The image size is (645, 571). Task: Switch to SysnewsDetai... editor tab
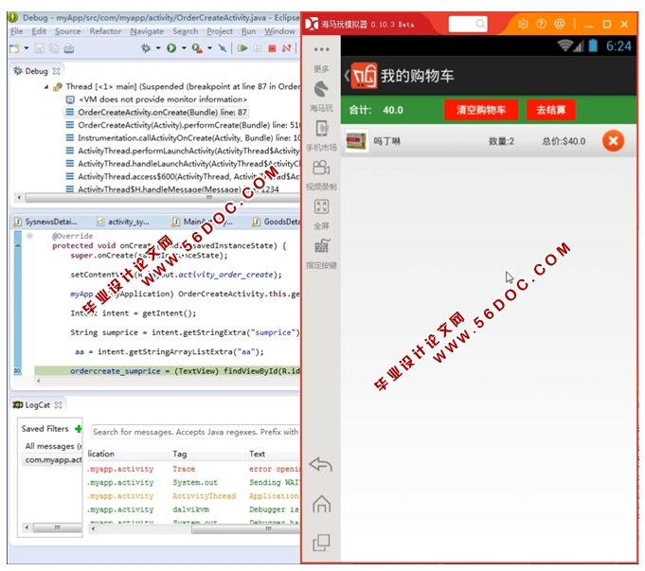pyautogui.click(x=45, y=222)
